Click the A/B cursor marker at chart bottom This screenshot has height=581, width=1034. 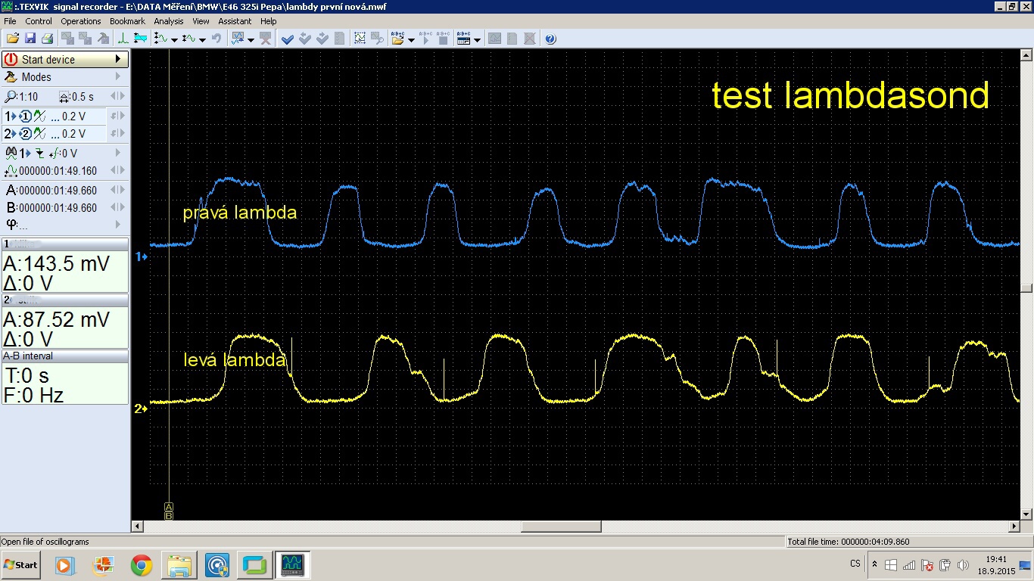pyautogui.click(x=169, y=511)
